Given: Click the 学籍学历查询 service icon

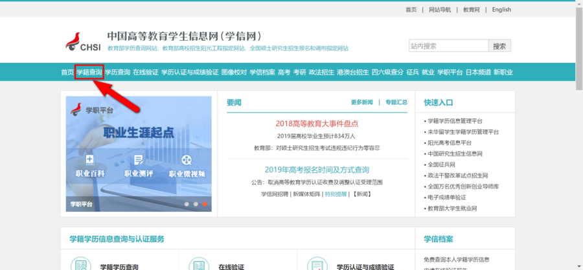Looking at the screenshot, I should 81,264.
